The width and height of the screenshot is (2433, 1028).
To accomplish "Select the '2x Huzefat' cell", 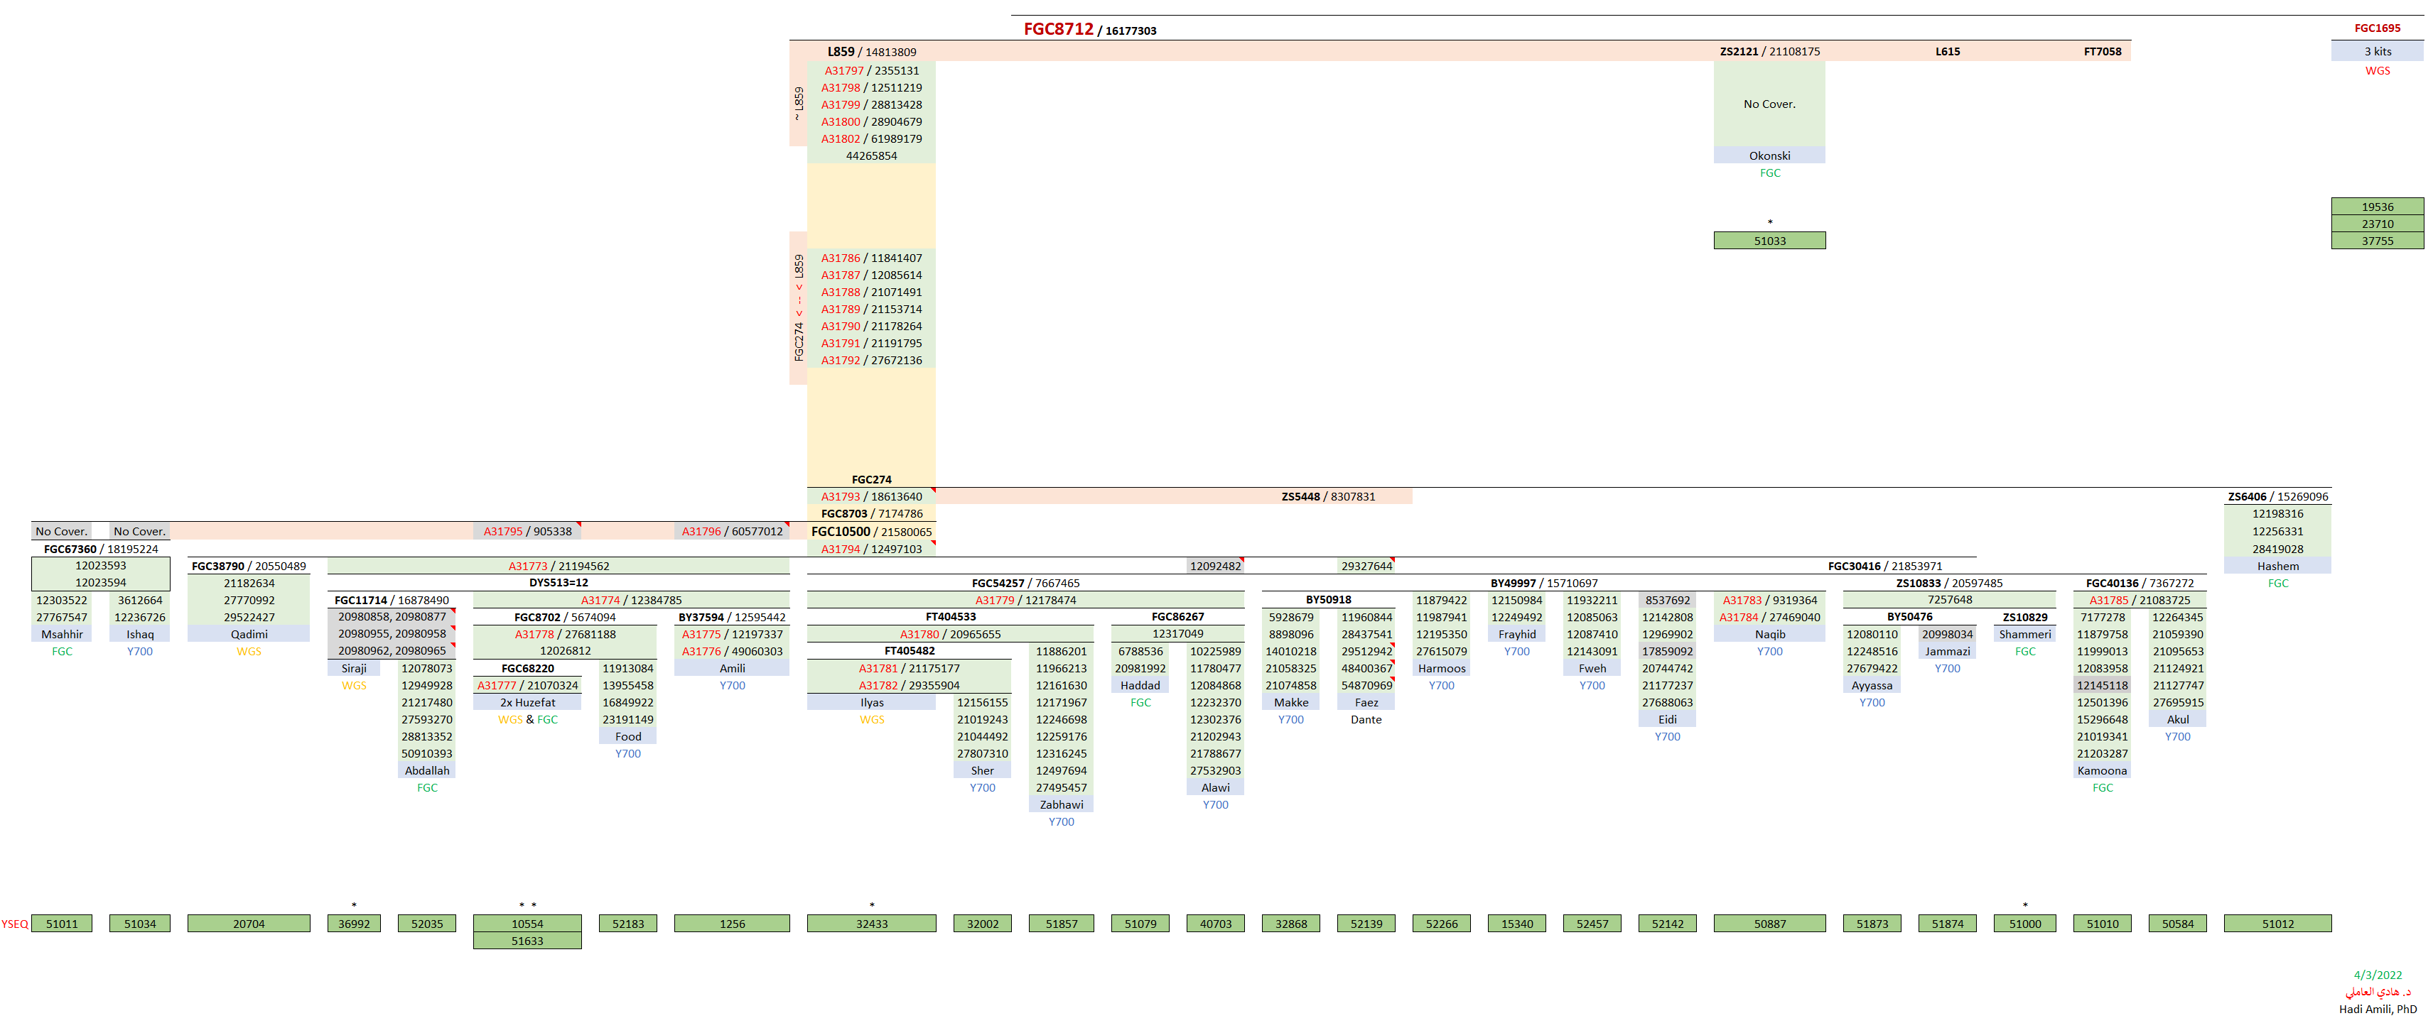I will click(527, 702).
